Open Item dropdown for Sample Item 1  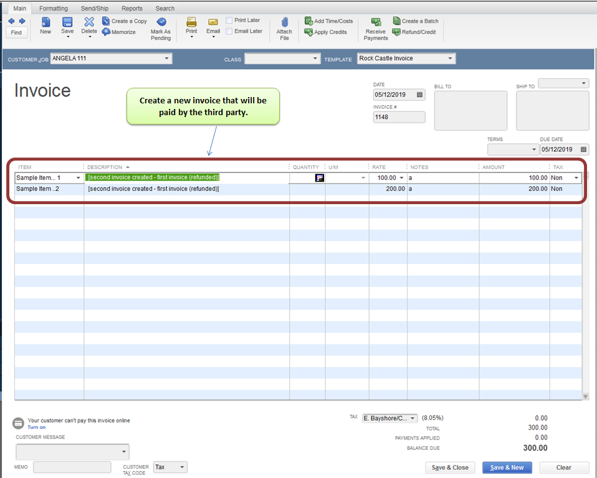click(x=79, y=178)
